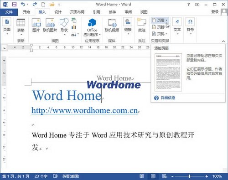The image size is (228, 180).
Task: Switch to Print Layout view
Action: [x=153, y=176]
